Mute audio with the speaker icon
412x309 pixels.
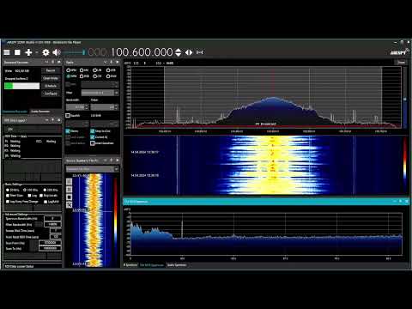tap(57, 52)
